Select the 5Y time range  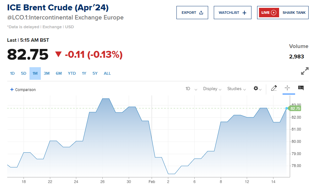click(x=95, y=73)
